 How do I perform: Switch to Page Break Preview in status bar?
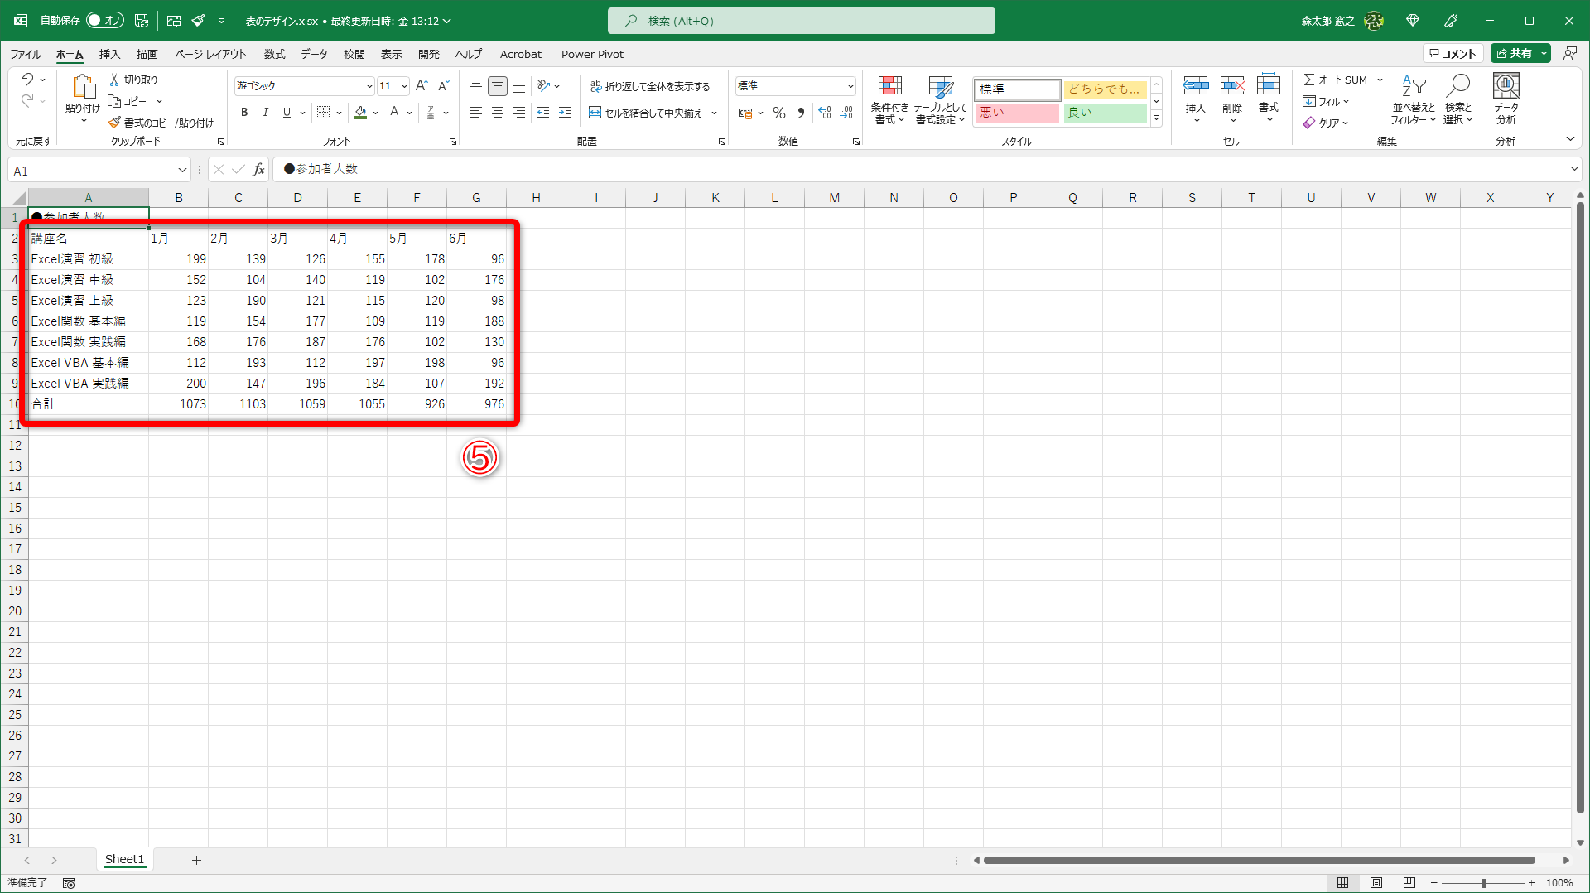(1409, 883)
